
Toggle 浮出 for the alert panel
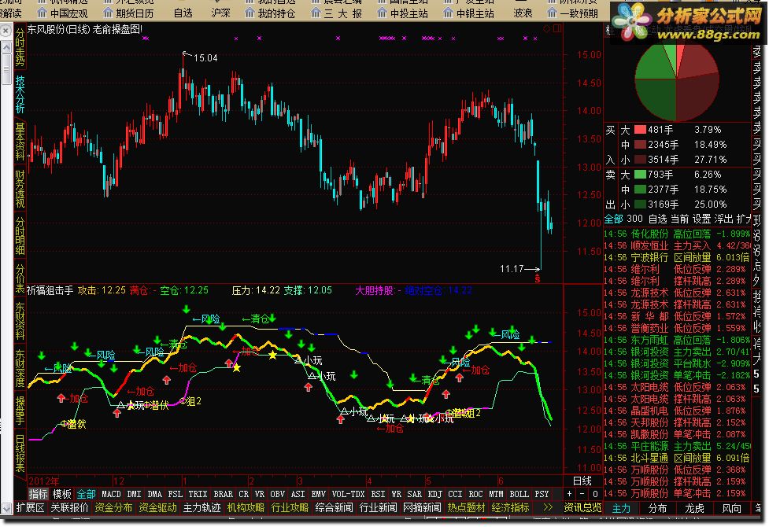[x=724, y=219]
